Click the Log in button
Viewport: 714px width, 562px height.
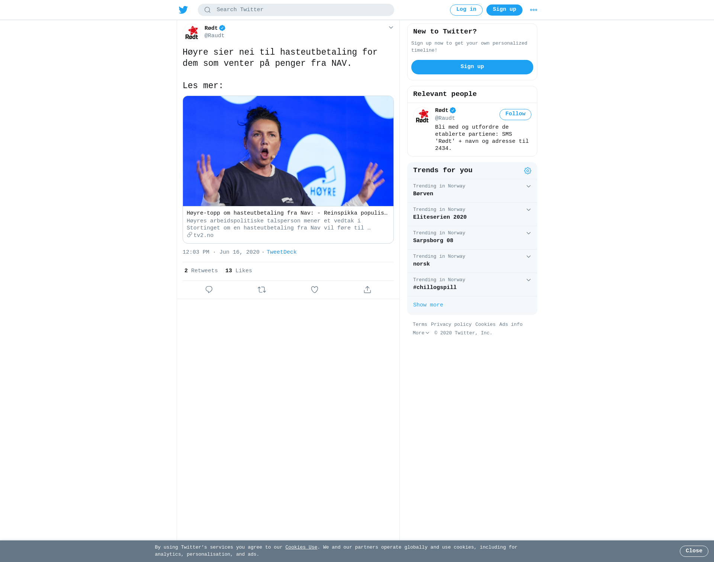[466, 10]
